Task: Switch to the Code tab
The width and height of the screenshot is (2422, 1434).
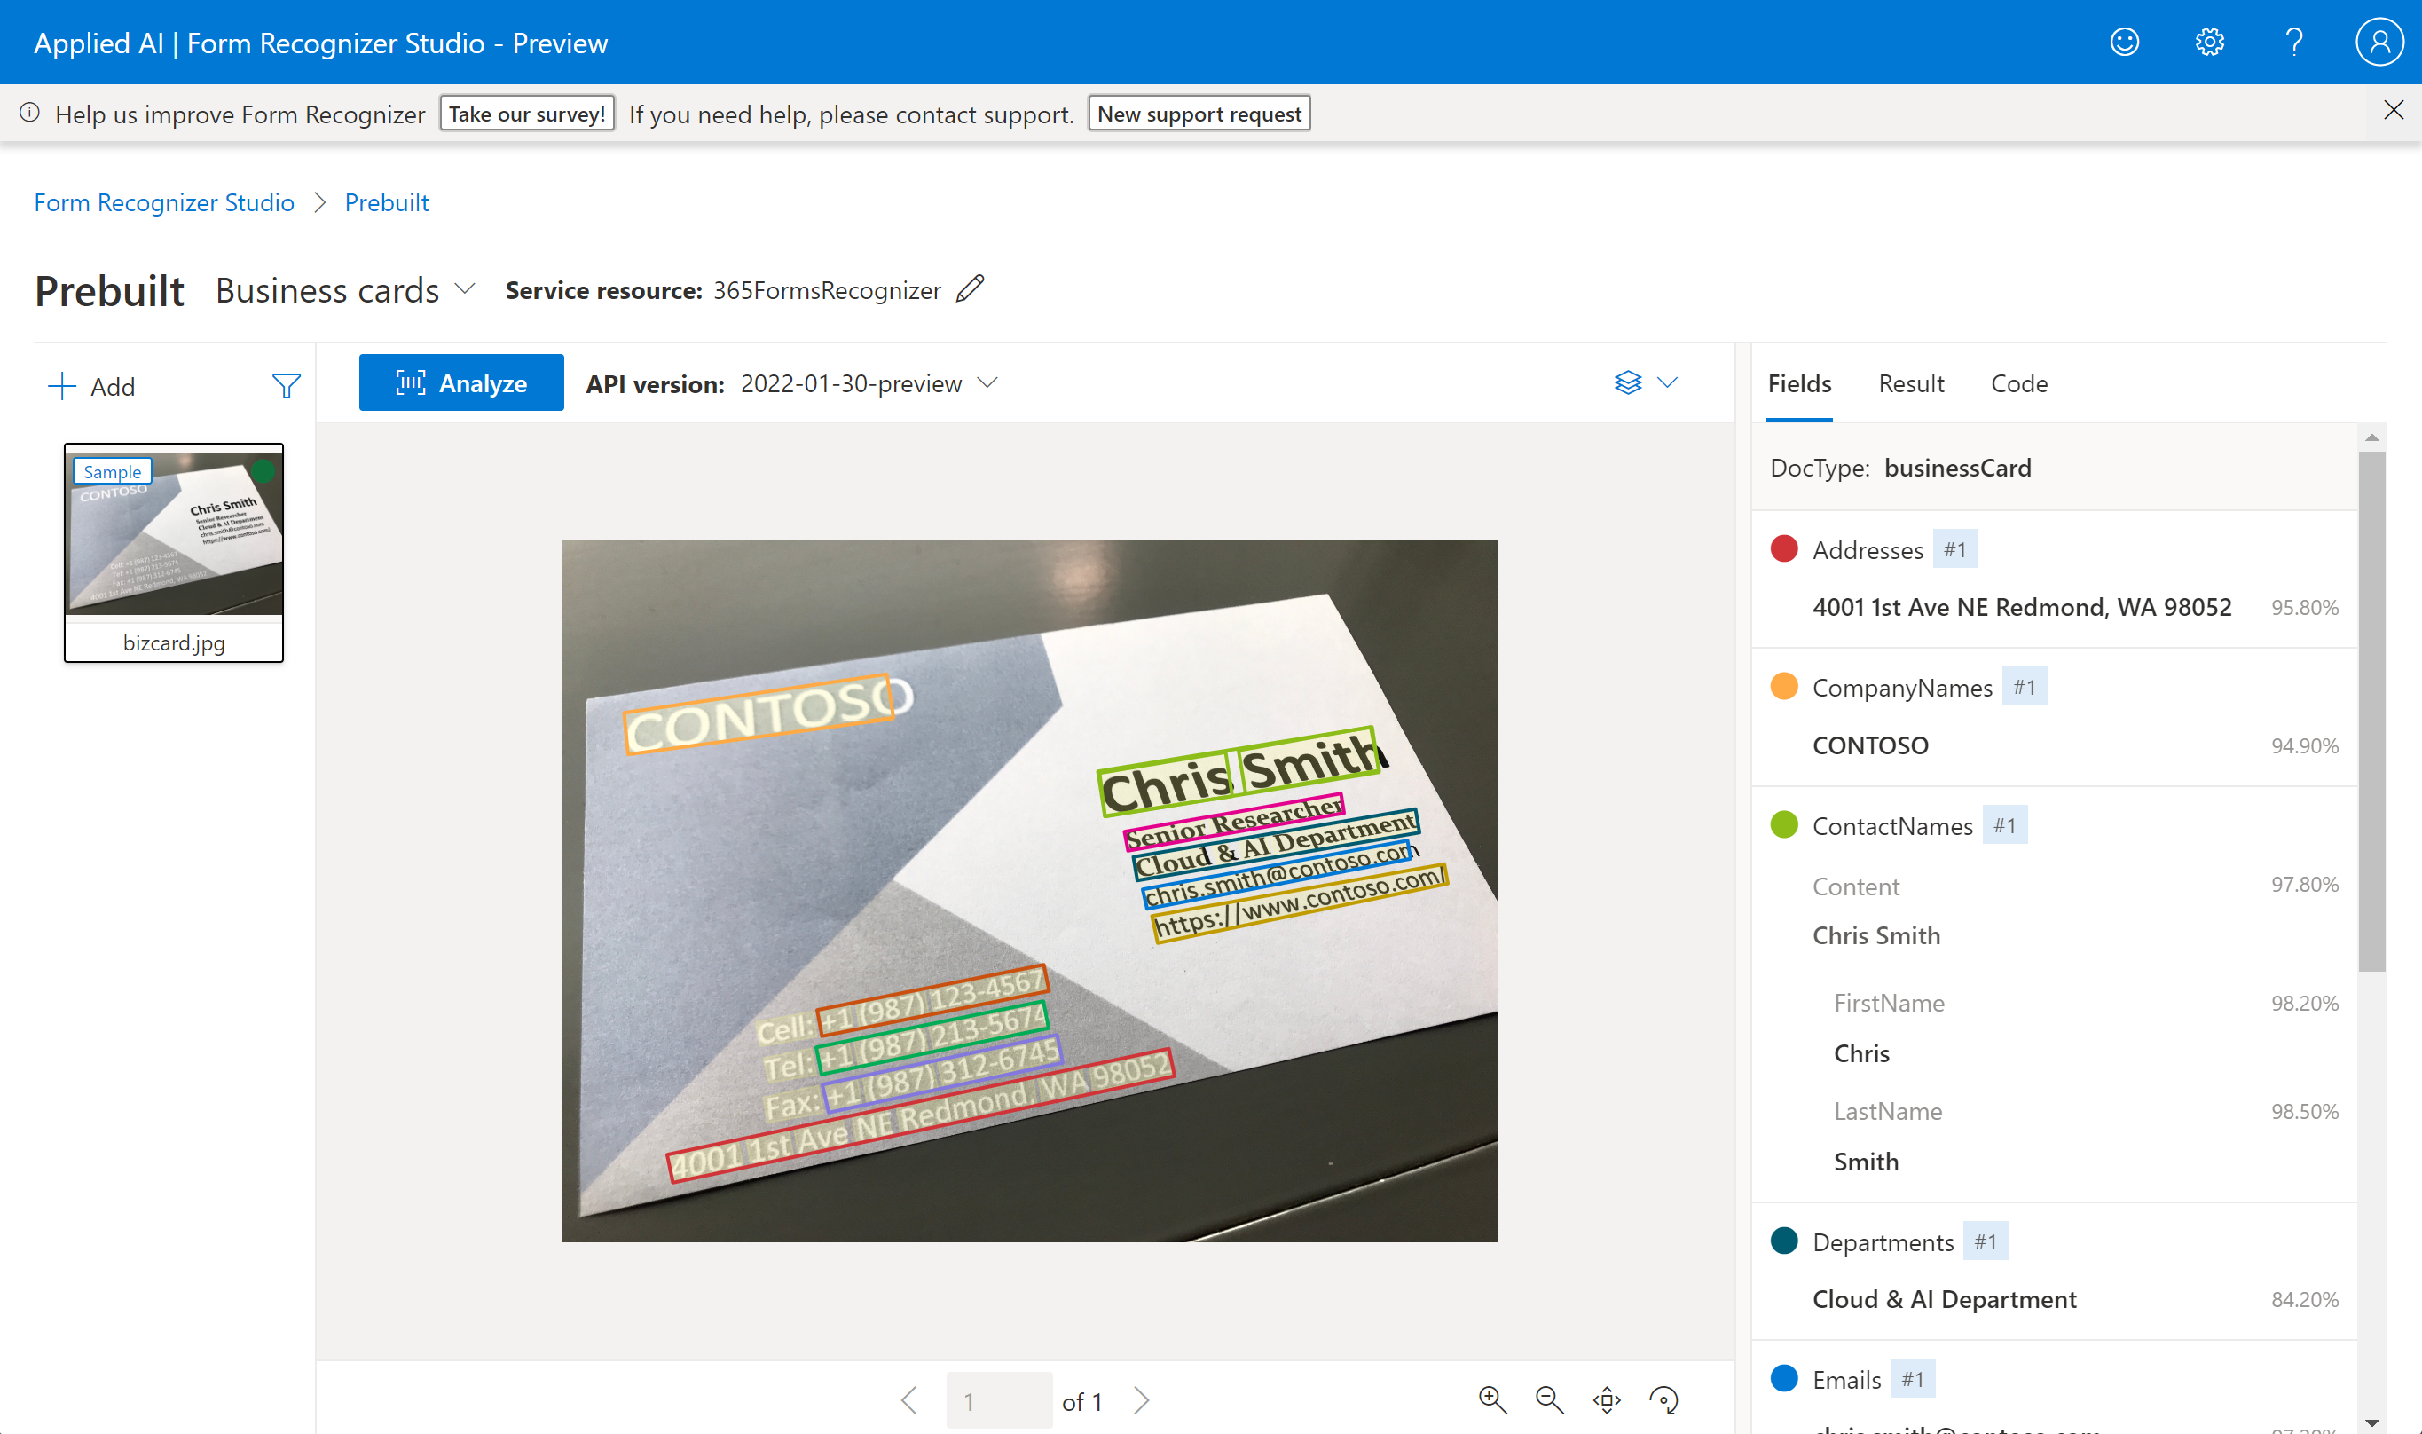Action: coord(2018,383)
